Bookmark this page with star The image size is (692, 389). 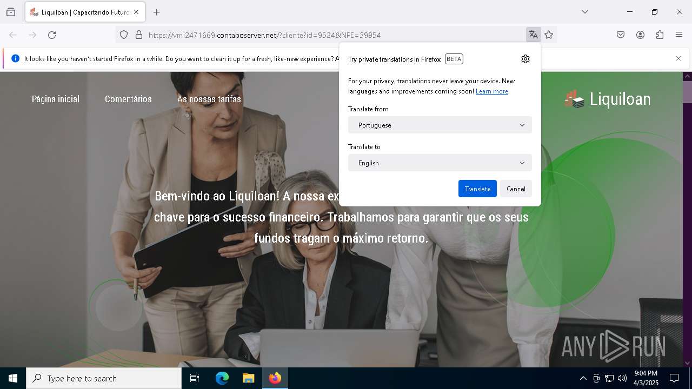pos(549,35)
